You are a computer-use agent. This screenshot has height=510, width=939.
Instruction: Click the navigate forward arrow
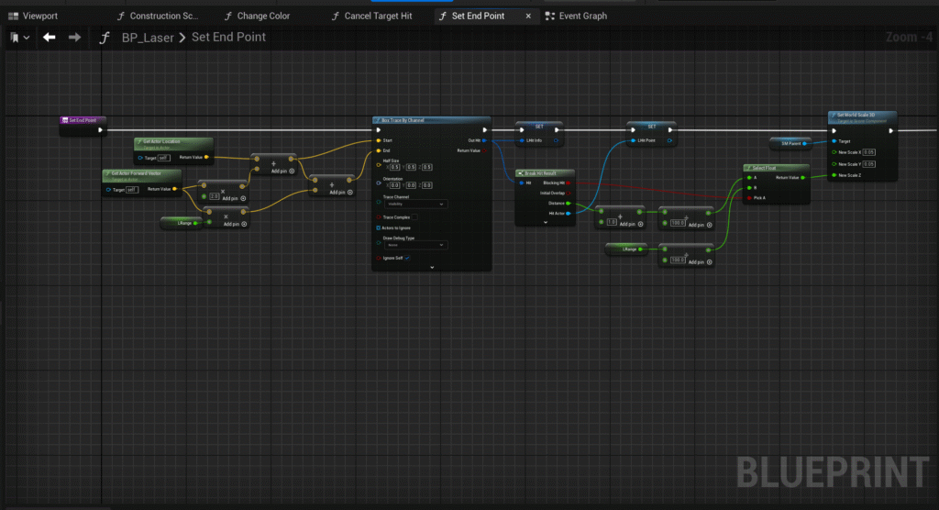click(x=74, y=38)
